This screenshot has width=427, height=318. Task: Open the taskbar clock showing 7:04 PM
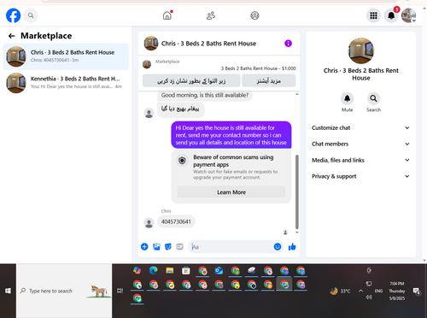coord(397,291)
